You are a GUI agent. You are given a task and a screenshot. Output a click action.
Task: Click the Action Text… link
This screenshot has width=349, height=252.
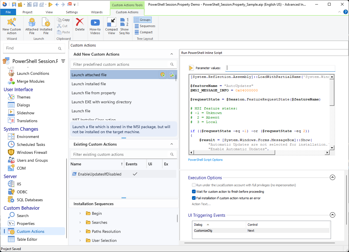pyautogui.click(x=201, y=204)
